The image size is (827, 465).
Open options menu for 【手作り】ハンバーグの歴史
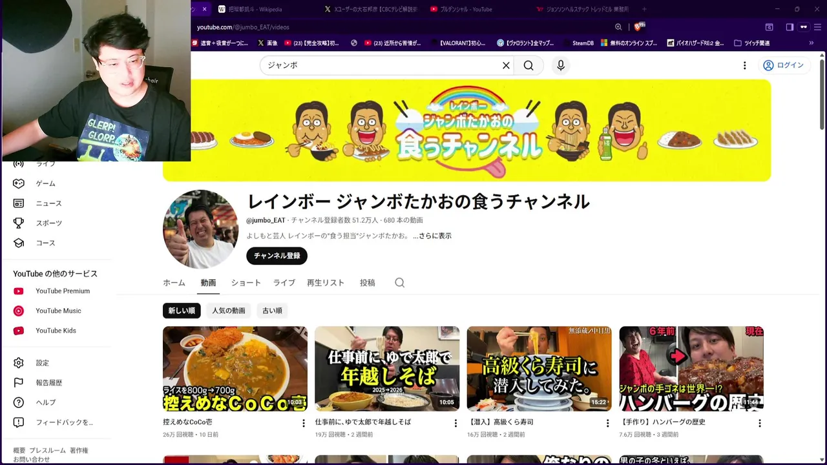[760, 424]
